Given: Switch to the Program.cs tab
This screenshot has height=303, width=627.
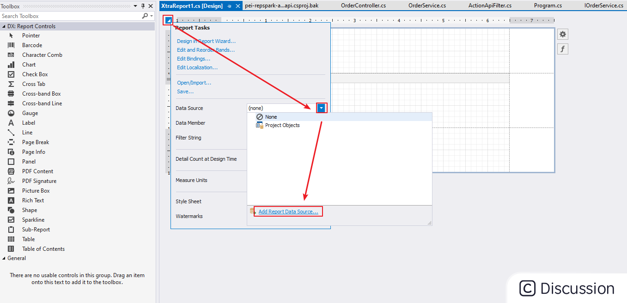Looking at the screenshot, I should point(548,6).
